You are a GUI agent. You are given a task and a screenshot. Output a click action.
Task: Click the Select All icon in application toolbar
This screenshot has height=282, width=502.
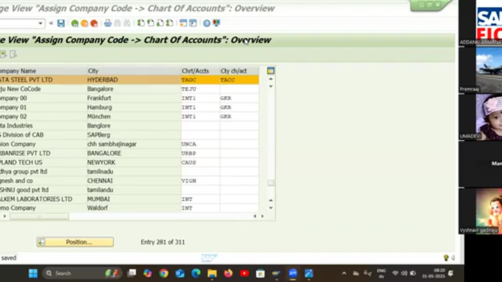click(3, 54)
